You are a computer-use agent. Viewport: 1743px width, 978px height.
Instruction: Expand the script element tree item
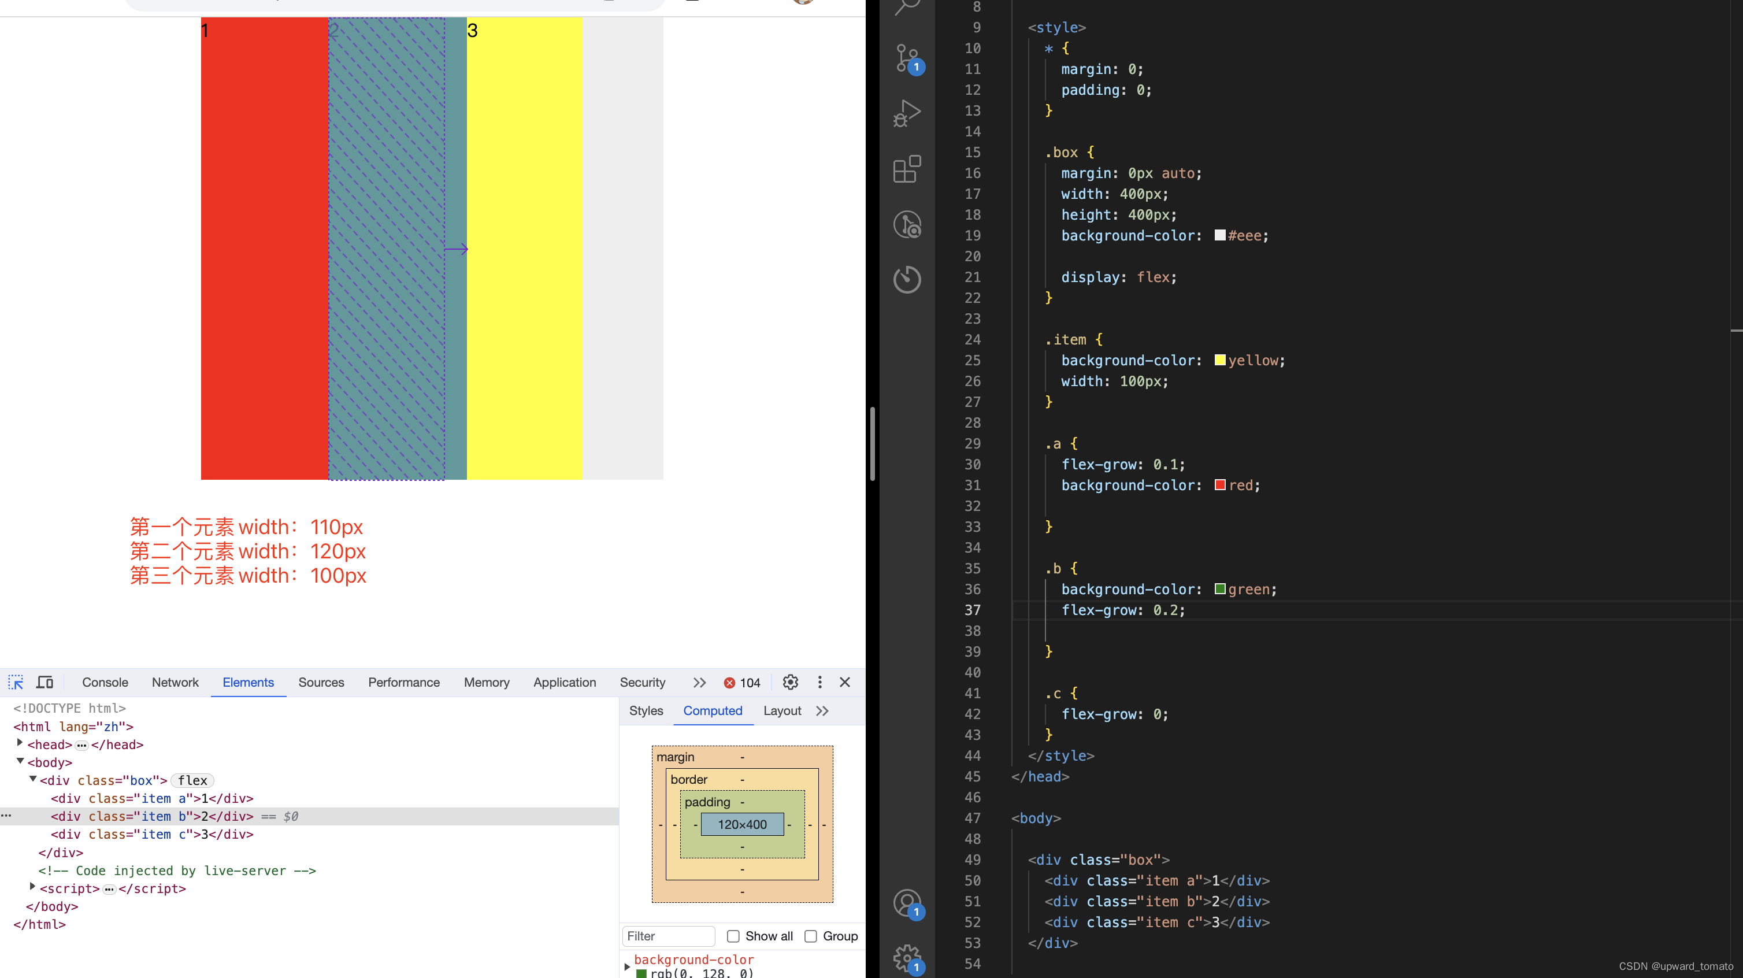tap(31, 888)
